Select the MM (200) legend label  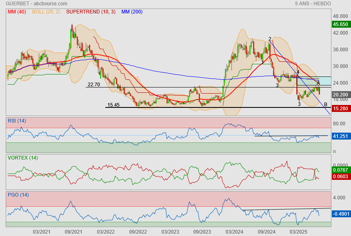[132, 12]
